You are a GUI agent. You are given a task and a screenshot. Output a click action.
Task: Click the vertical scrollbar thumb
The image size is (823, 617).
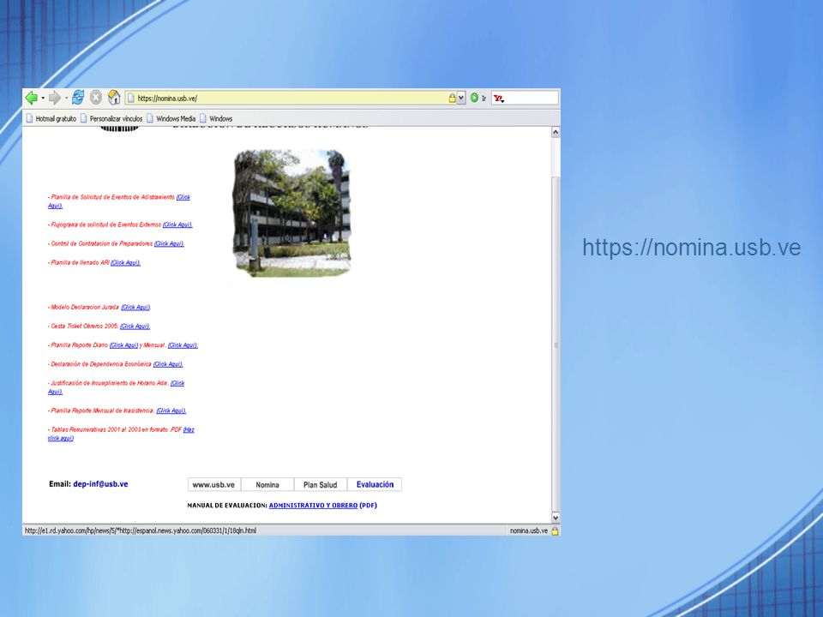pyautogui.click(x=556, y=344)
